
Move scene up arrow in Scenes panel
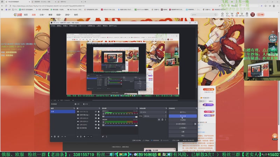tap(62, 136)
